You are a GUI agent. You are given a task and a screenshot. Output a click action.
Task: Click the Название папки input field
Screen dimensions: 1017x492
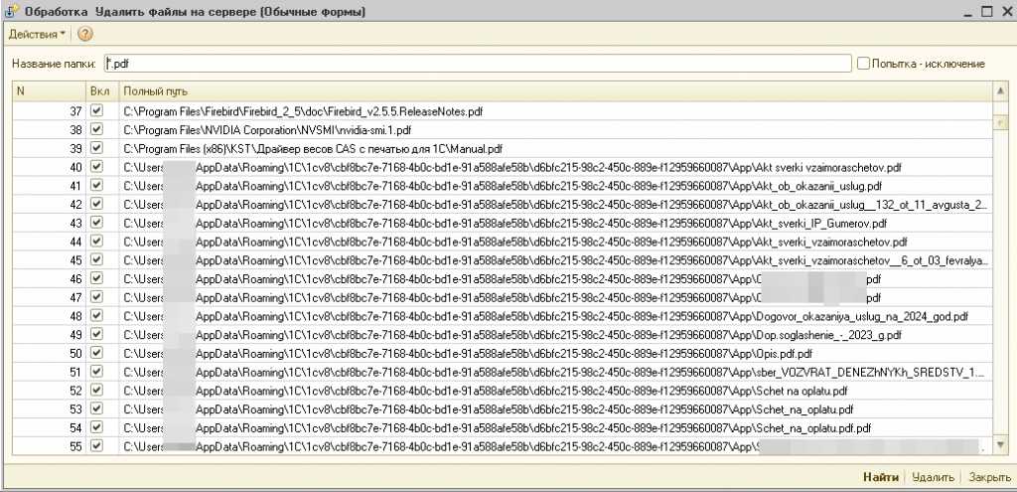(x=478, y=64)
